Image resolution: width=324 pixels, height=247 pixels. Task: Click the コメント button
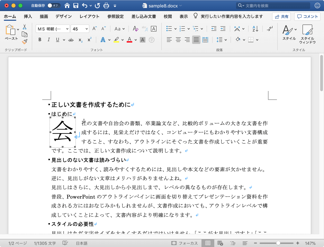pyautogui.click(x=307, y=17)
